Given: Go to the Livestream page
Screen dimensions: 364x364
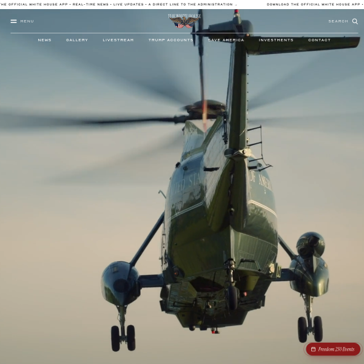Looking at the screenshot, I should coord(118,40).
